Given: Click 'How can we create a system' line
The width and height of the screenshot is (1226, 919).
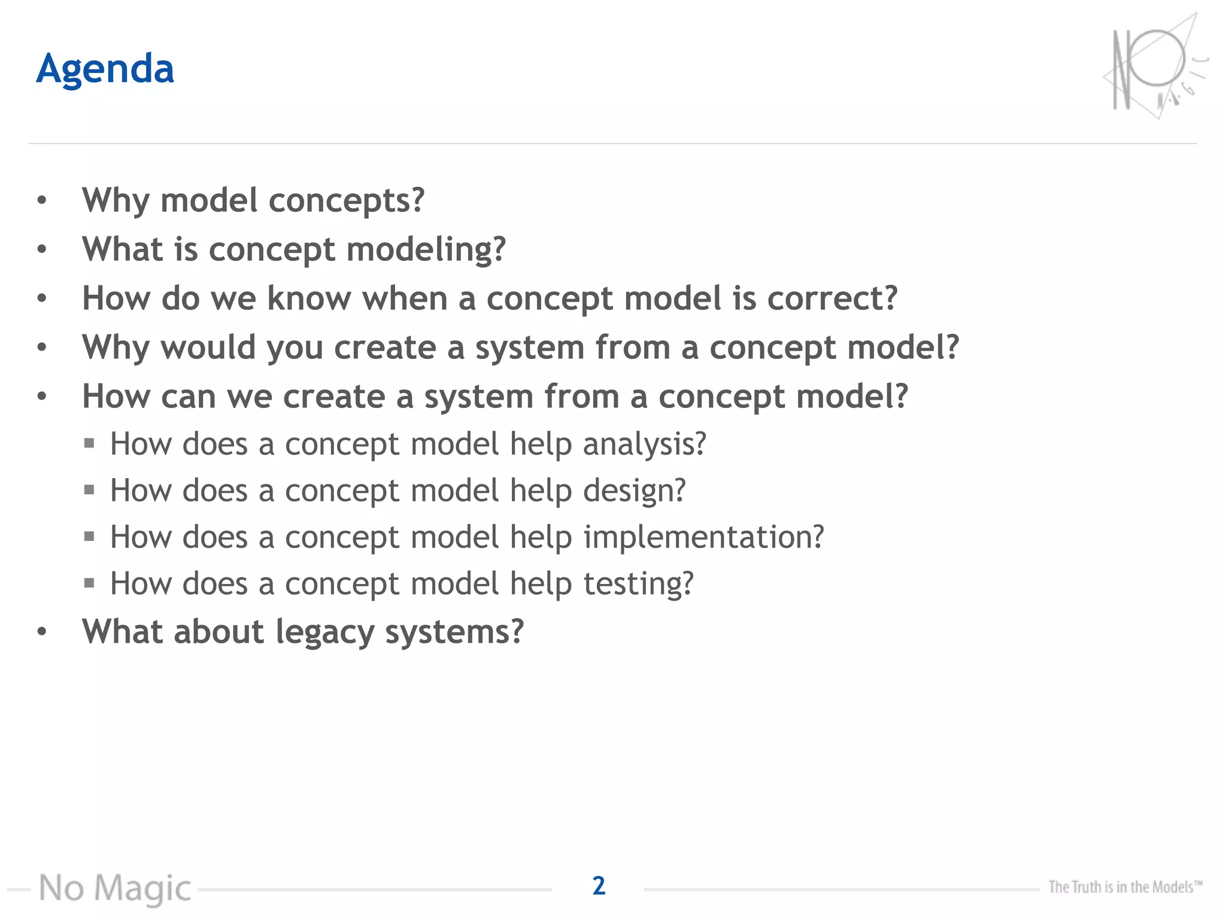Looking at the screenshot, I should [x=495, y=396].
